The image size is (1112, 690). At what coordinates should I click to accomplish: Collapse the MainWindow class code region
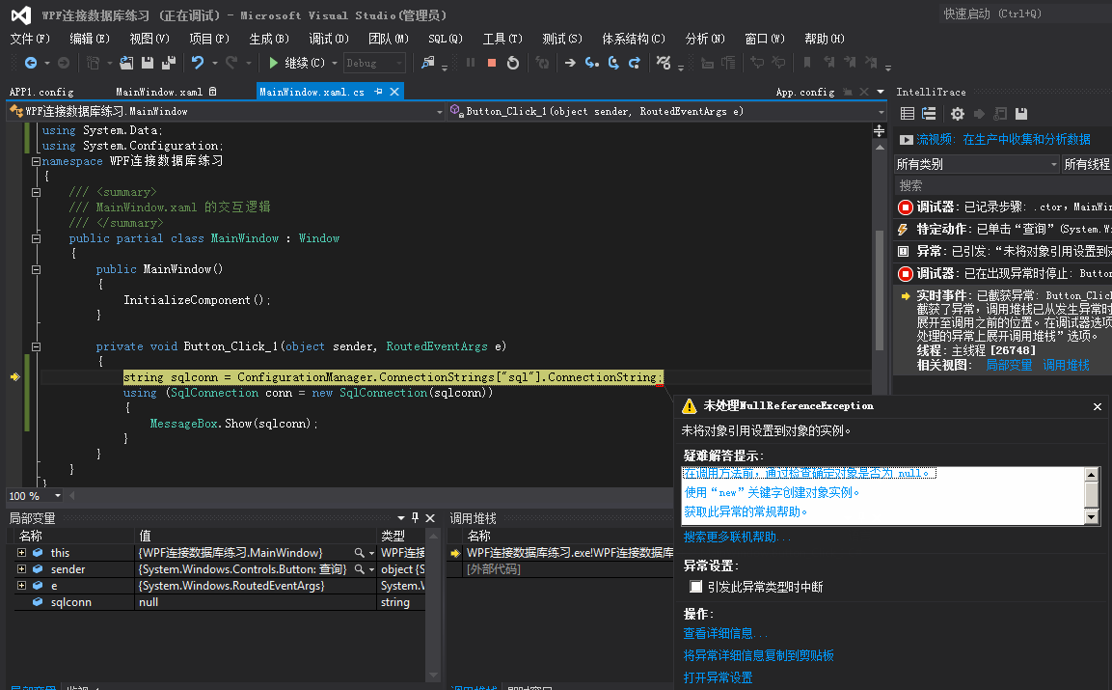tap(36, 238)
